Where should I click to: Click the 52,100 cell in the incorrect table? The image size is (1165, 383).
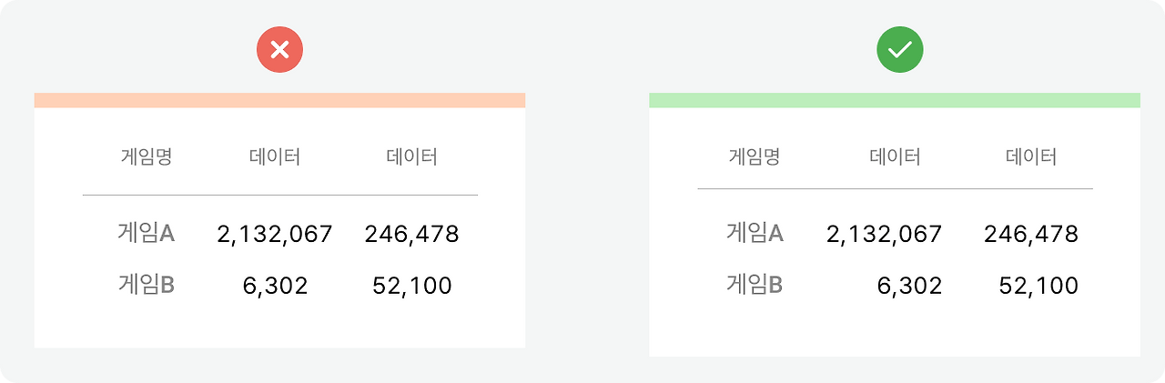(x=412, y=287)
